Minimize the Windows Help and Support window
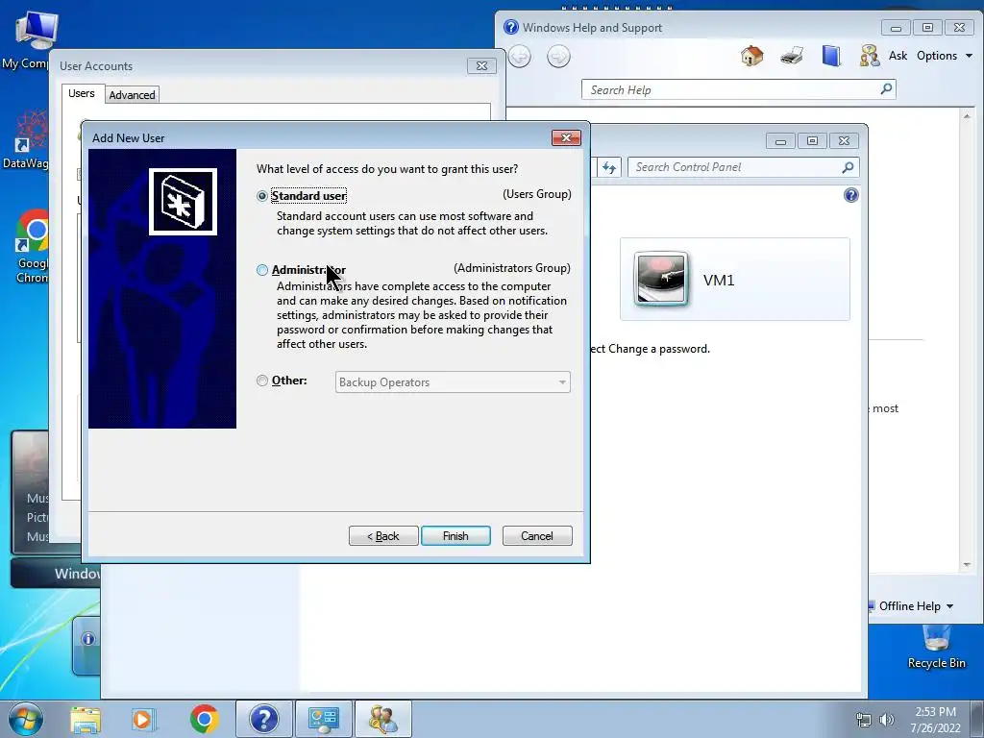This screenshot has height=738, width=984. (896, 28)
